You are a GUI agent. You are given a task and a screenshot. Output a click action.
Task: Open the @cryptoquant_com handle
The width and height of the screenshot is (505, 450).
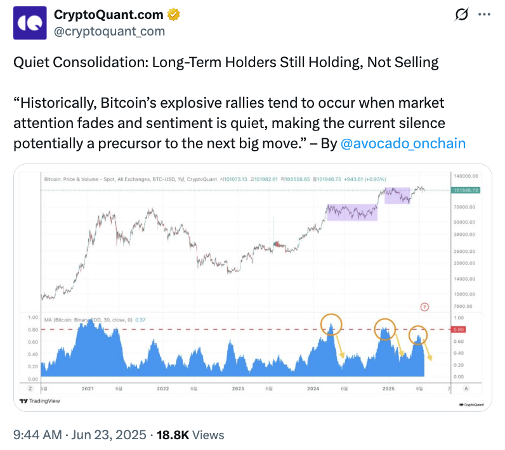click(x=109, y=31)
